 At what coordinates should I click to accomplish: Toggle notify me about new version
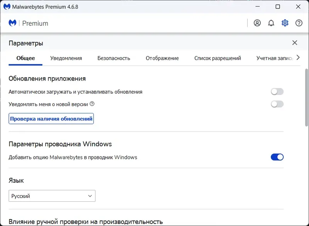277,104
